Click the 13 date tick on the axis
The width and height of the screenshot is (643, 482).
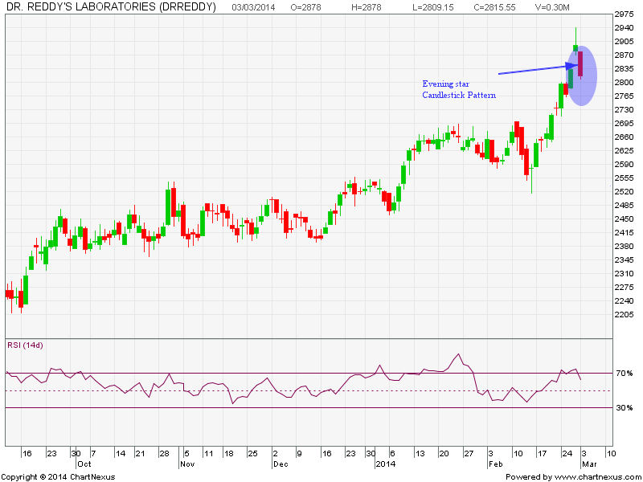pyautogui.click(x=420, y=454)
